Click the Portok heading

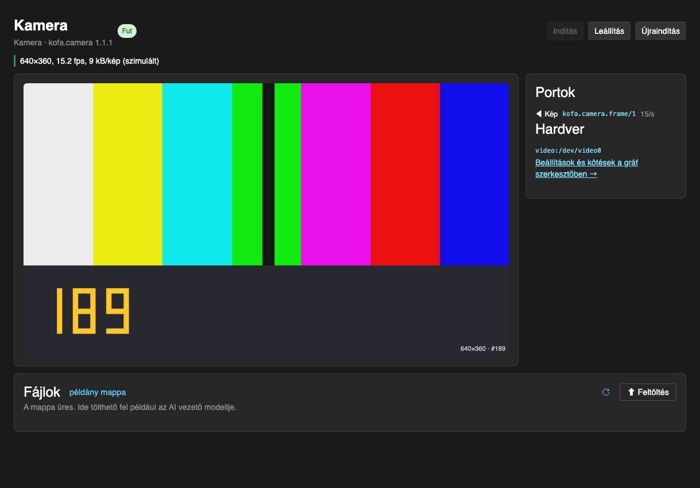click(555, 92)
